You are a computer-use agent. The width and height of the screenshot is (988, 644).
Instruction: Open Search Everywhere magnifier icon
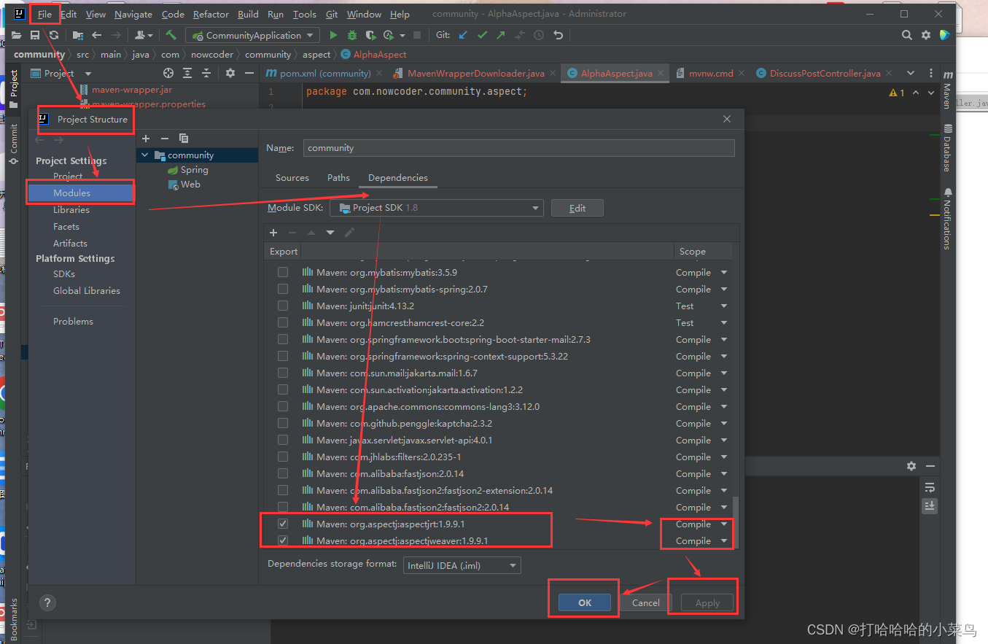906,35
